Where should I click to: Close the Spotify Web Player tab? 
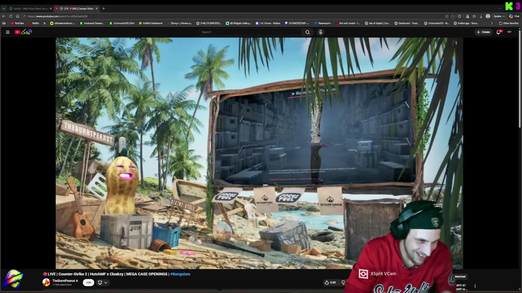51,9
